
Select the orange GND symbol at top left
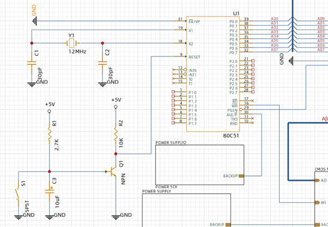pos(35,20)
